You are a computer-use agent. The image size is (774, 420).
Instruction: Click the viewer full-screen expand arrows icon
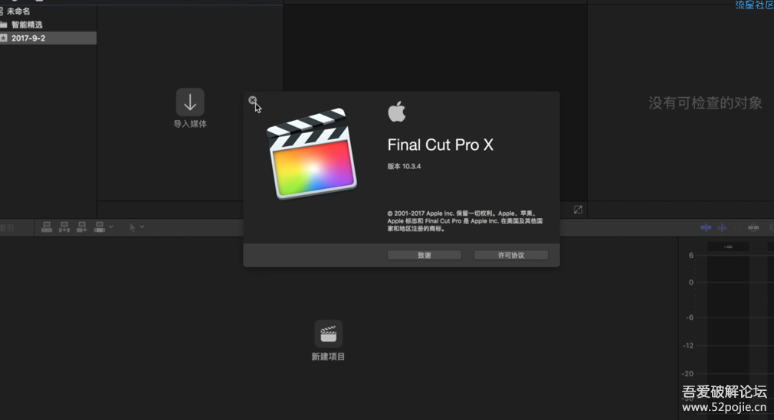pos(578,210)
